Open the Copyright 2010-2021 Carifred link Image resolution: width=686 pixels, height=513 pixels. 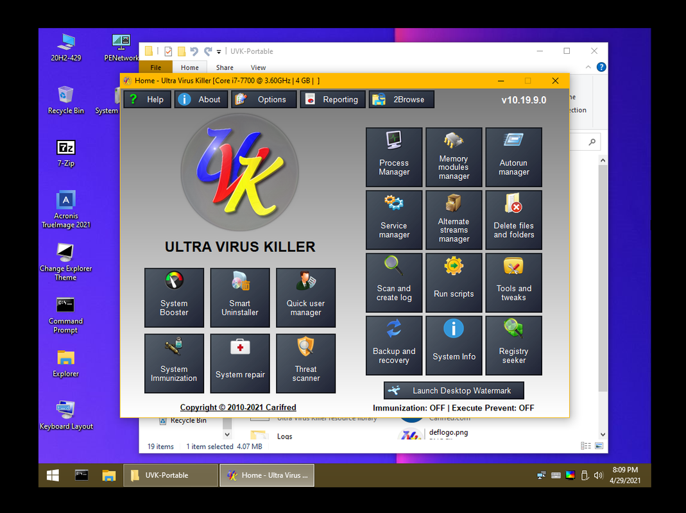coord(238,407)
